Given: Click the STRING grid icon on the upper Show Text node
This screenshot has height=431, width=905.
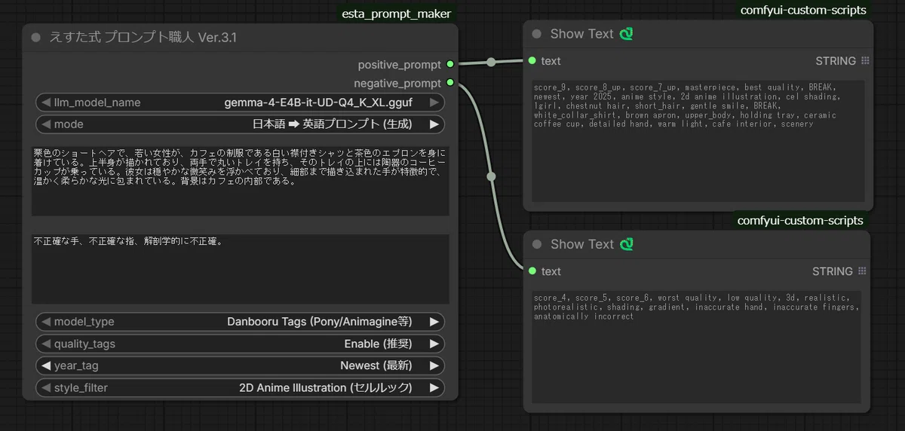Looking at the screenshot, I should click(864, 61).
